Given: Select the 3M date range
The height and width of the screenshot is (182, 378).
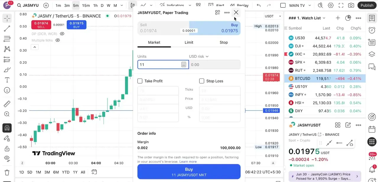Looking at the screenshot, I should 47,172.
